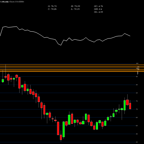Click the 78 price axis label

[137, 101]
